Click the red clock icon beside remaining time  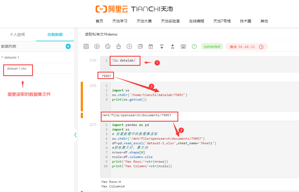click(x=261, y=47)
